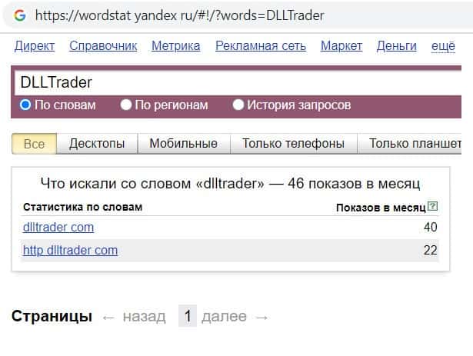Open the Маркет link
Image resolution: width=473 pixels, height=356 pixels.
click(x=341, y=46)
